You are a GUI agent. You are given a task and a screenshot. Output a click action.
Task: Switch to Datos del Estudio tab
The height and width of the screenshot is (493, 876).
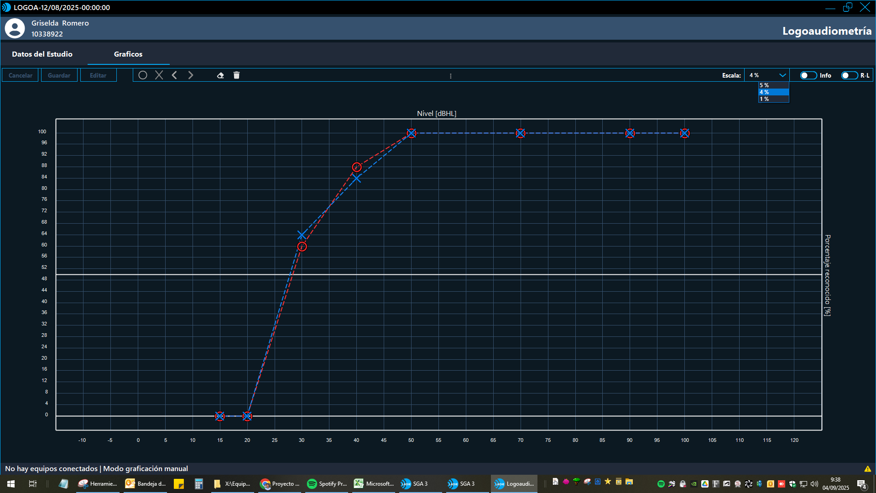point(42,54)
